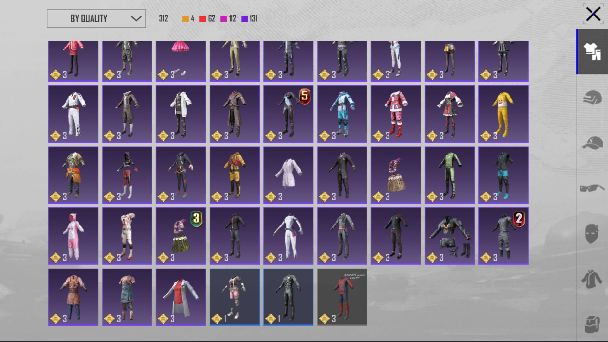The height and width of the screenshot is (342, 608).
Task: Choose the green and black racing suit
Action: (450, 175)
